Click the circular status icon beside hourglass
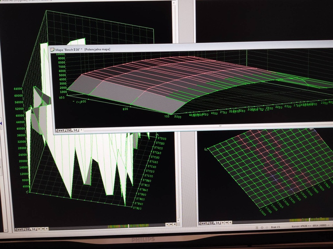 [x=262, y=228]
